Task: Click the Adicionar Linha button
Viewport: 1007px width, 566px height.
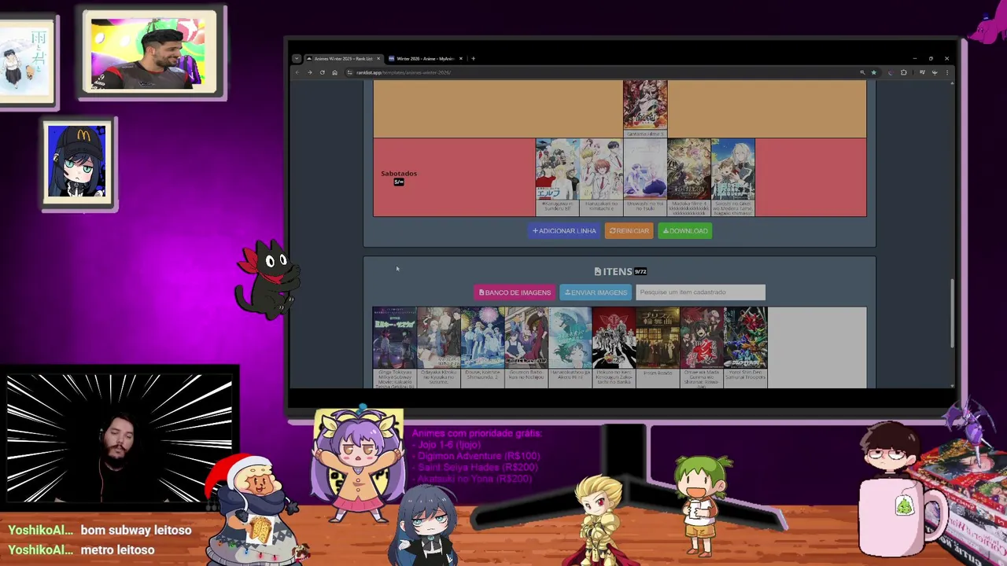Action: 564,231
